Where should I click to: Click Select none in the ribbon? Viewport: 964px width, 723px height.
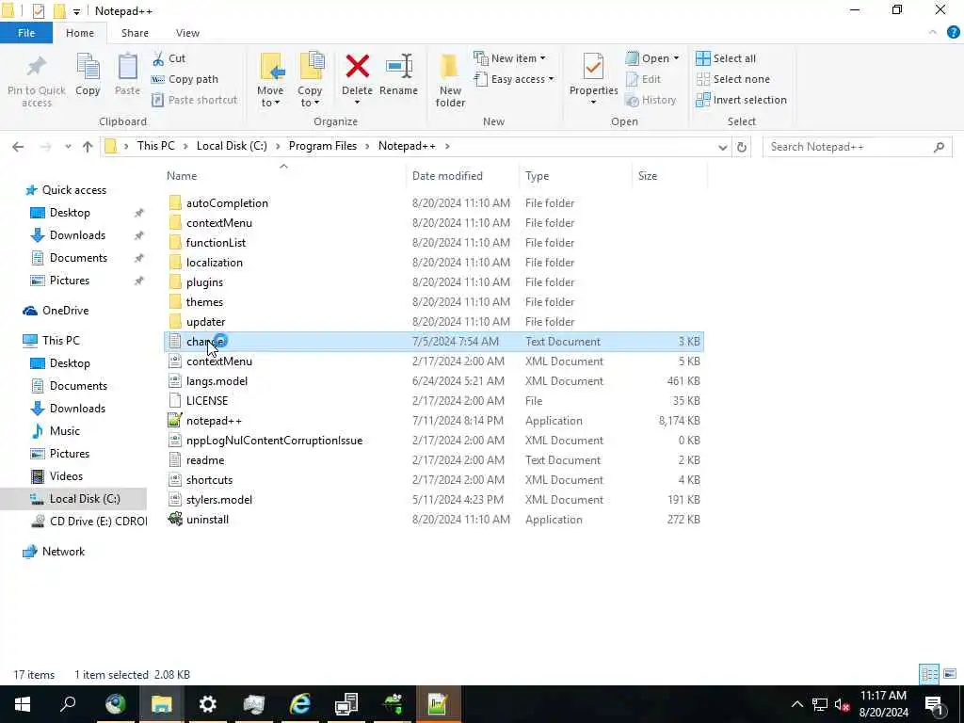(732, 79)
